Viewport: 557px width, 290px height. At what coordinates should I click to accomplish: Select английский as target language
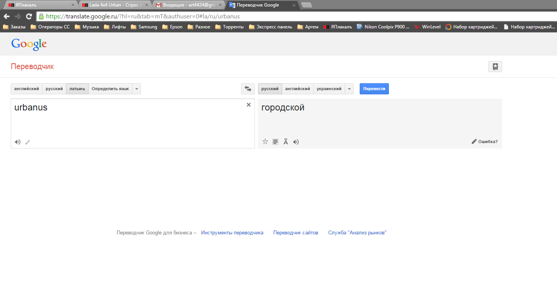click(298, 89)
